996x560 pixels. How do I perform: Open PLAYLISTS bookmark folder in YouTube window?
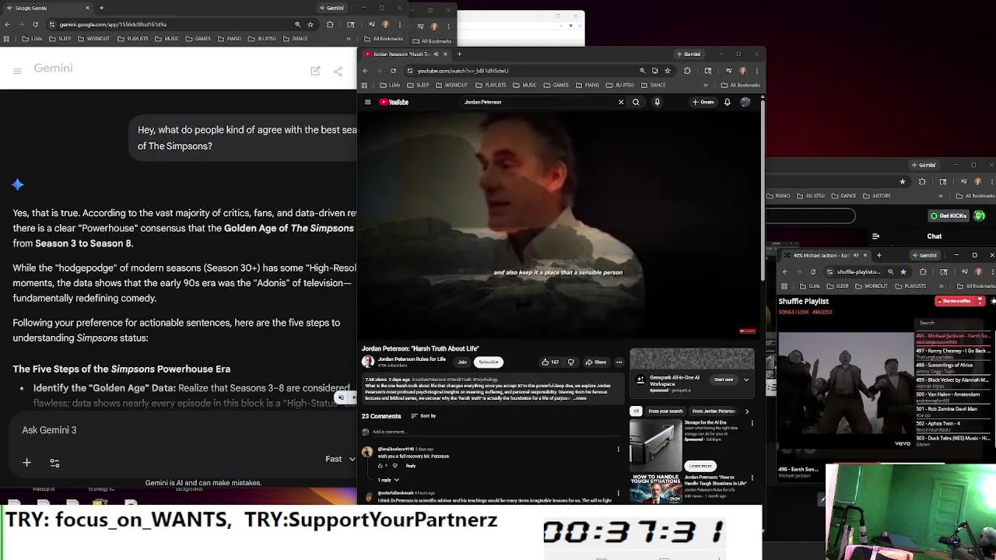(x=491, y=86)
